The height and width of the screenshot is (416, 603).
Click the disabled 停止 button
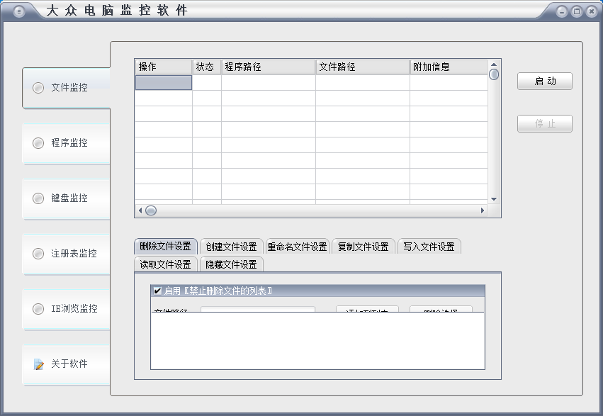[x=544, y=124]
